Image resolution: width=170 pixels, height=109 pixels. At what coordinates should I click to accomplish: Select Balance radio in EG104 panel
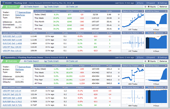(158, 7)
